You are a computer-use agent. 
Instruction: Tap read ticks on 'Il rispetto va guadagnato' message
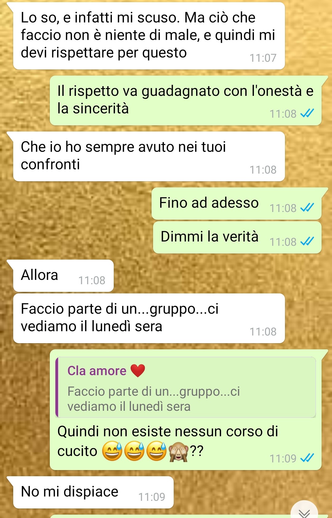coord(307,113)
